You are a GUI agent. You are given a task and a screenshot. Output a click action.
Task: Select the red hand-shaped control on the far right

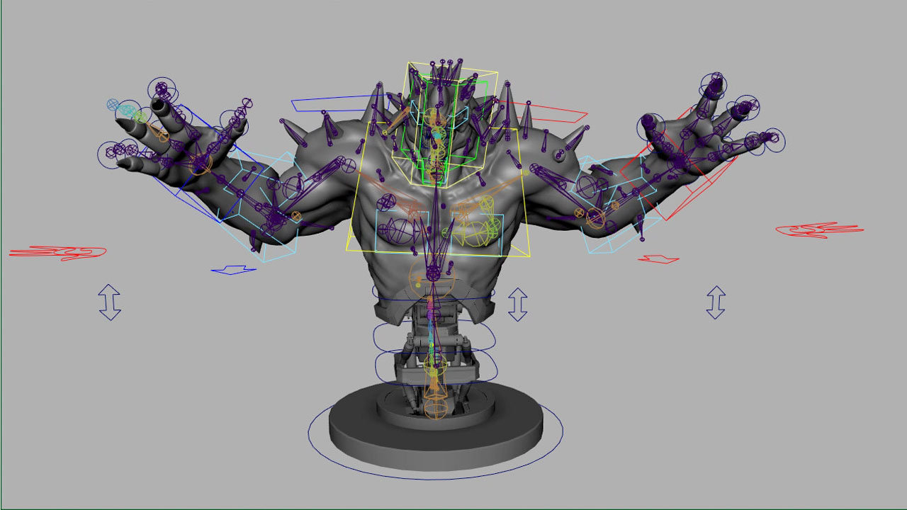(808, 230)
